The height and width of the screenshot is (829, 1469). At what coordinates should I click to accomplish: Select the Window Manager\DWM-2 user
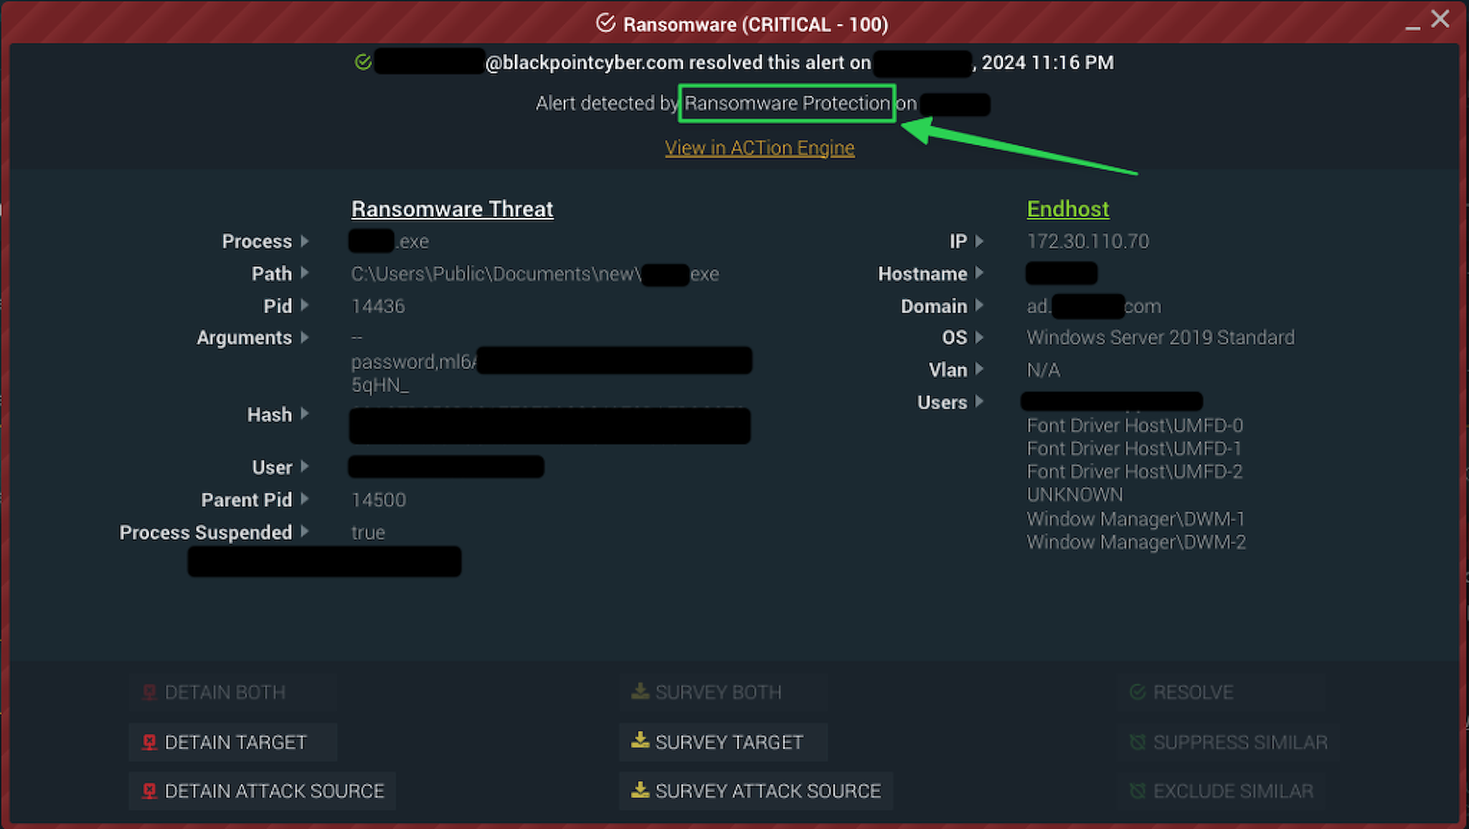click(1136, 542)
